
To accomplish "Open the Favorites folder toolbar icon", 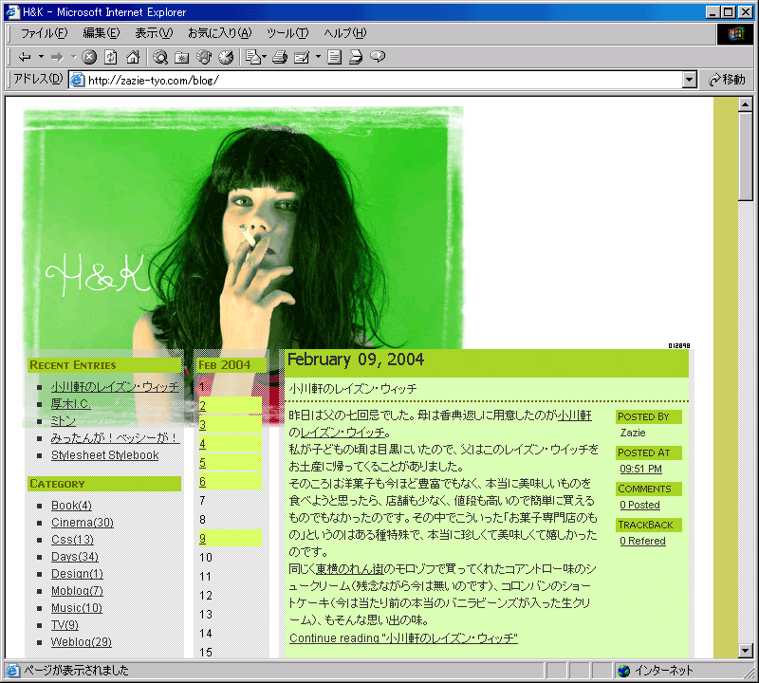I will (x=182, y=57).
